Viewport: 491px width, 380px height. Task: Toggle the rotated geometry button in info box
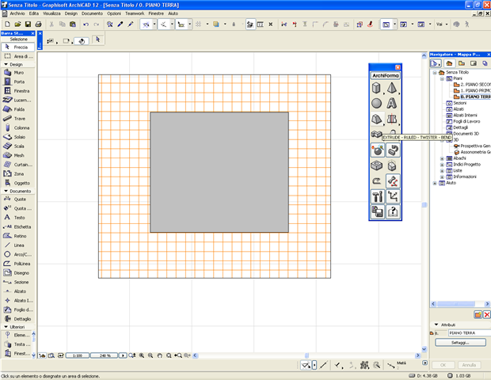(x=82, y=41)
